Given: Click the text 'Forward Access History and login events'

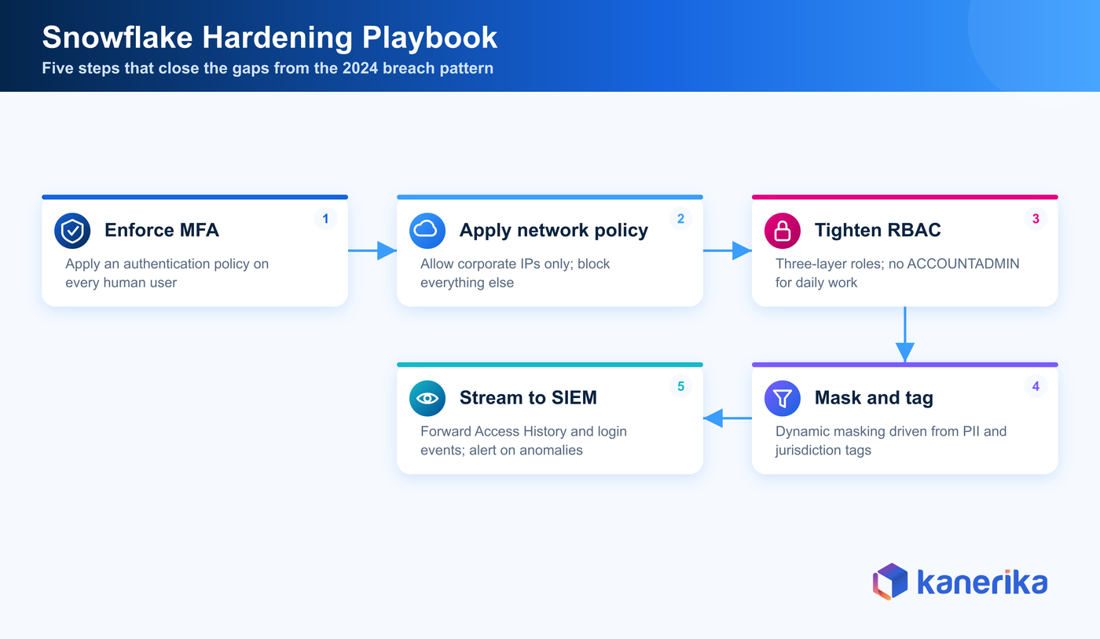Looking at the screenshot, I should [x=523, y=440].
